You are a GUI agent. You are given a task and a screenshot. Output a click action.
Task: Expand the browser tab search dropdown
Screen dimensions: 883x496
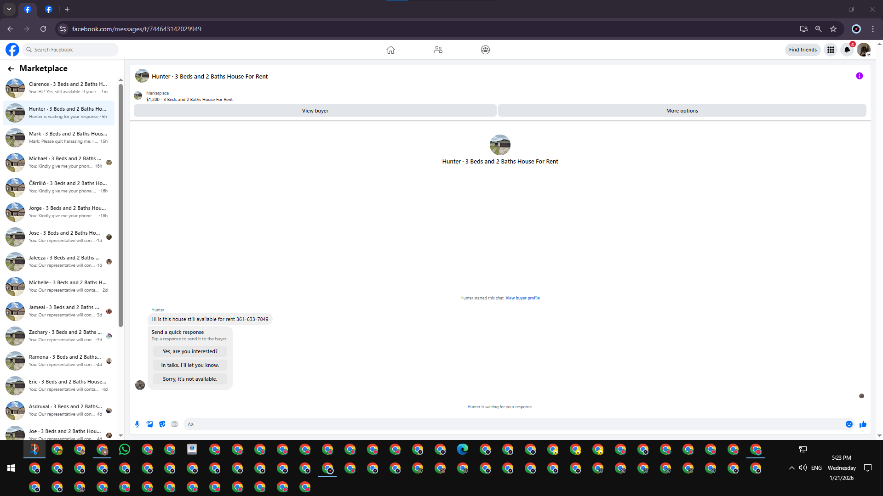pyautogui.click(x=9, y=9)
